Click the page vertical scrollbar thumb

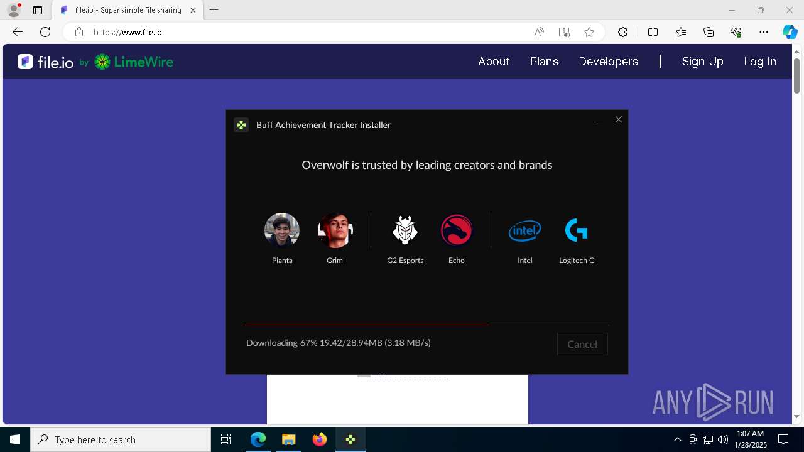coord(796,76)
